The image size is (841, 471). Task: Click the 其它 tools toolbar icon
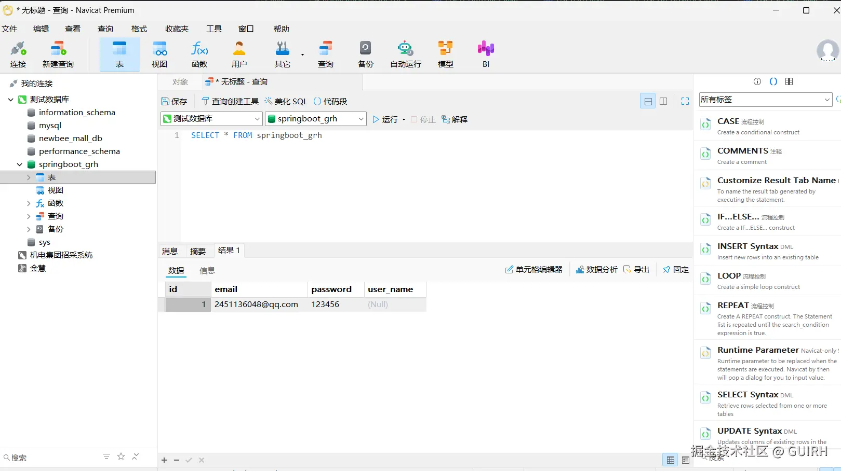283,54
